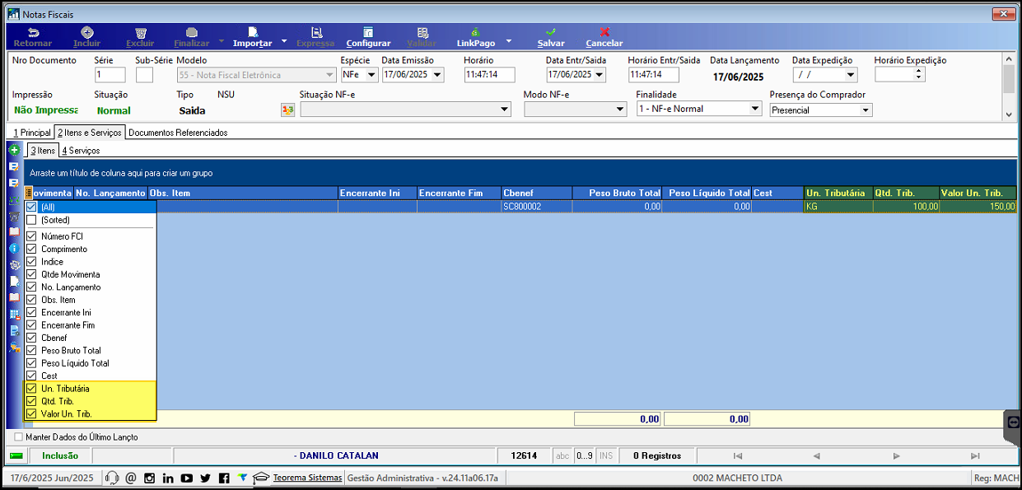1022x490 pixels.
Task: Enable Manter Dados do Último Lançto checkbox
Action: click(19, 436)
